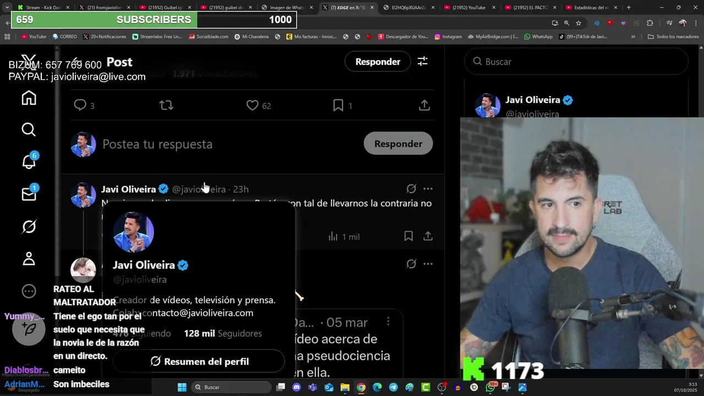Switch to Imagen de WhatsApp tab
Image resolution: width=704 pixels, height=396 pixels.
[x=287, y=7]
